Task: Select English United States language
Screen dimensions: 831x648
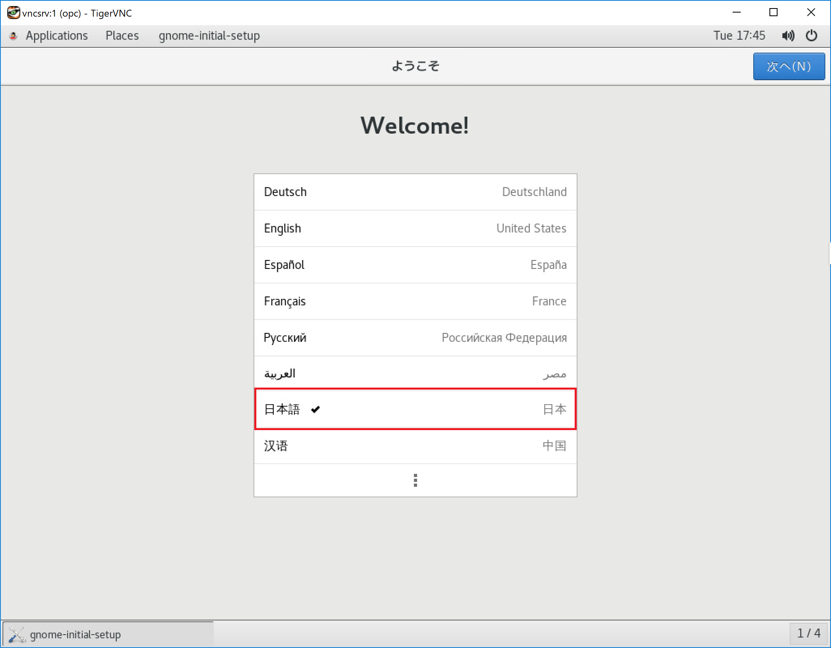Action: coord(415,228)
